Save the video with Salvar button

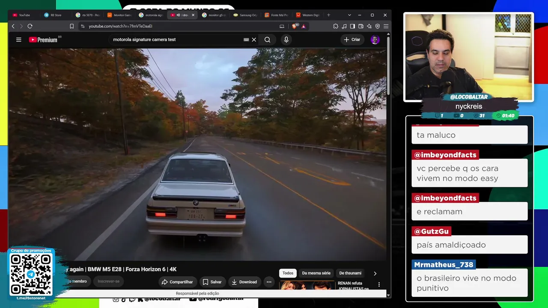pyautogui.click(x=212, y=282)
